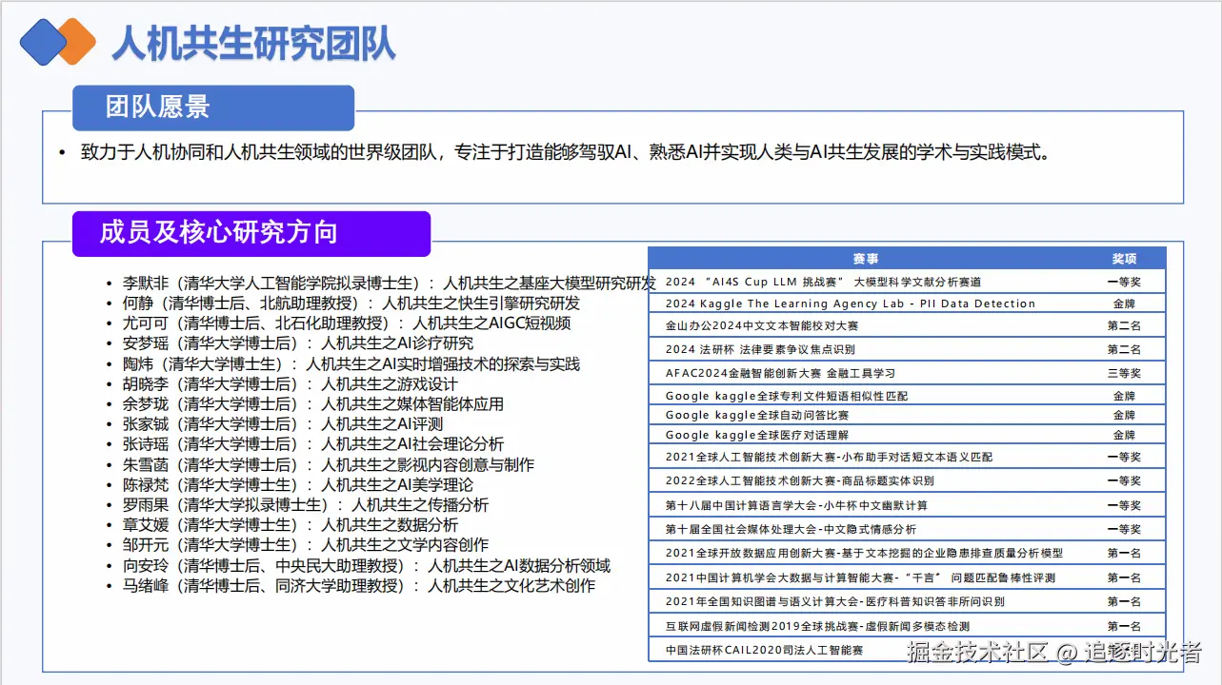Click the slide title 人机共生研究团队
Viewport: 1222px width, 685px height.
click(x=254, y=43)
